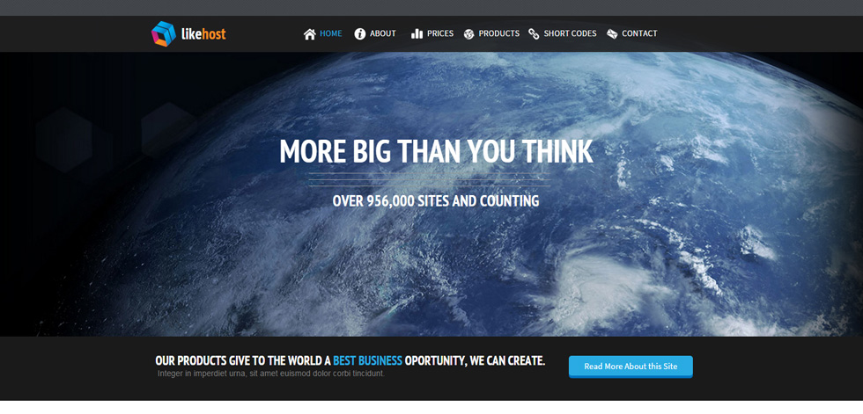Click OVER 956,000 SITES AND COUNTING text
Screen dimensions: 863x414
coord(436,201)
